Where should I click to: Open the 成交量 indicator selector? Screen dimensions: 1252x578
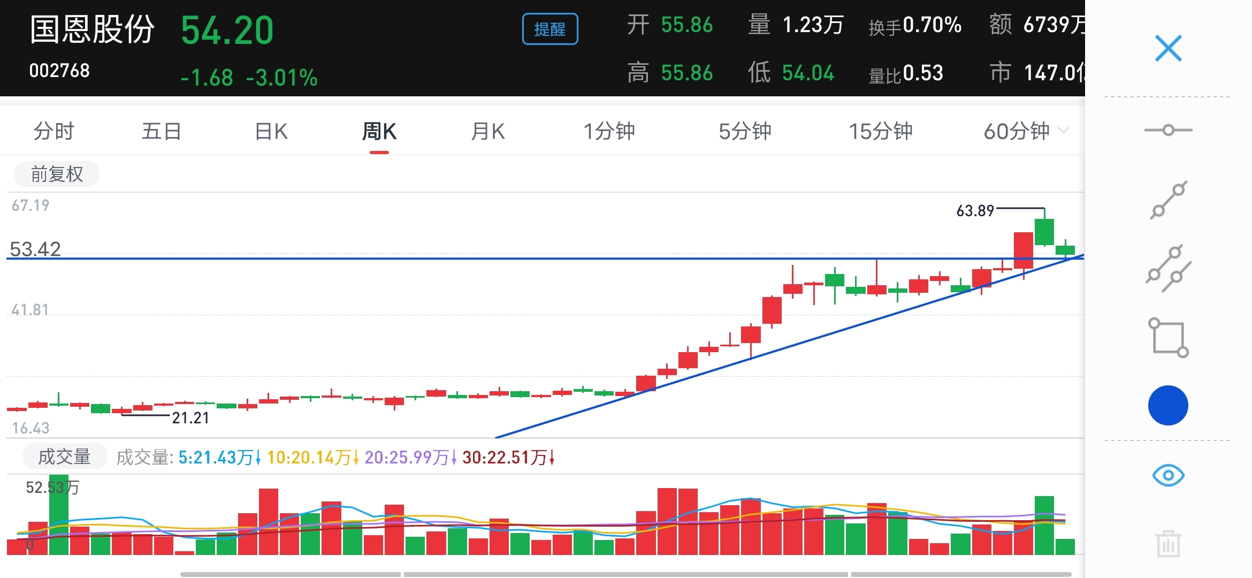pos(65,457)
